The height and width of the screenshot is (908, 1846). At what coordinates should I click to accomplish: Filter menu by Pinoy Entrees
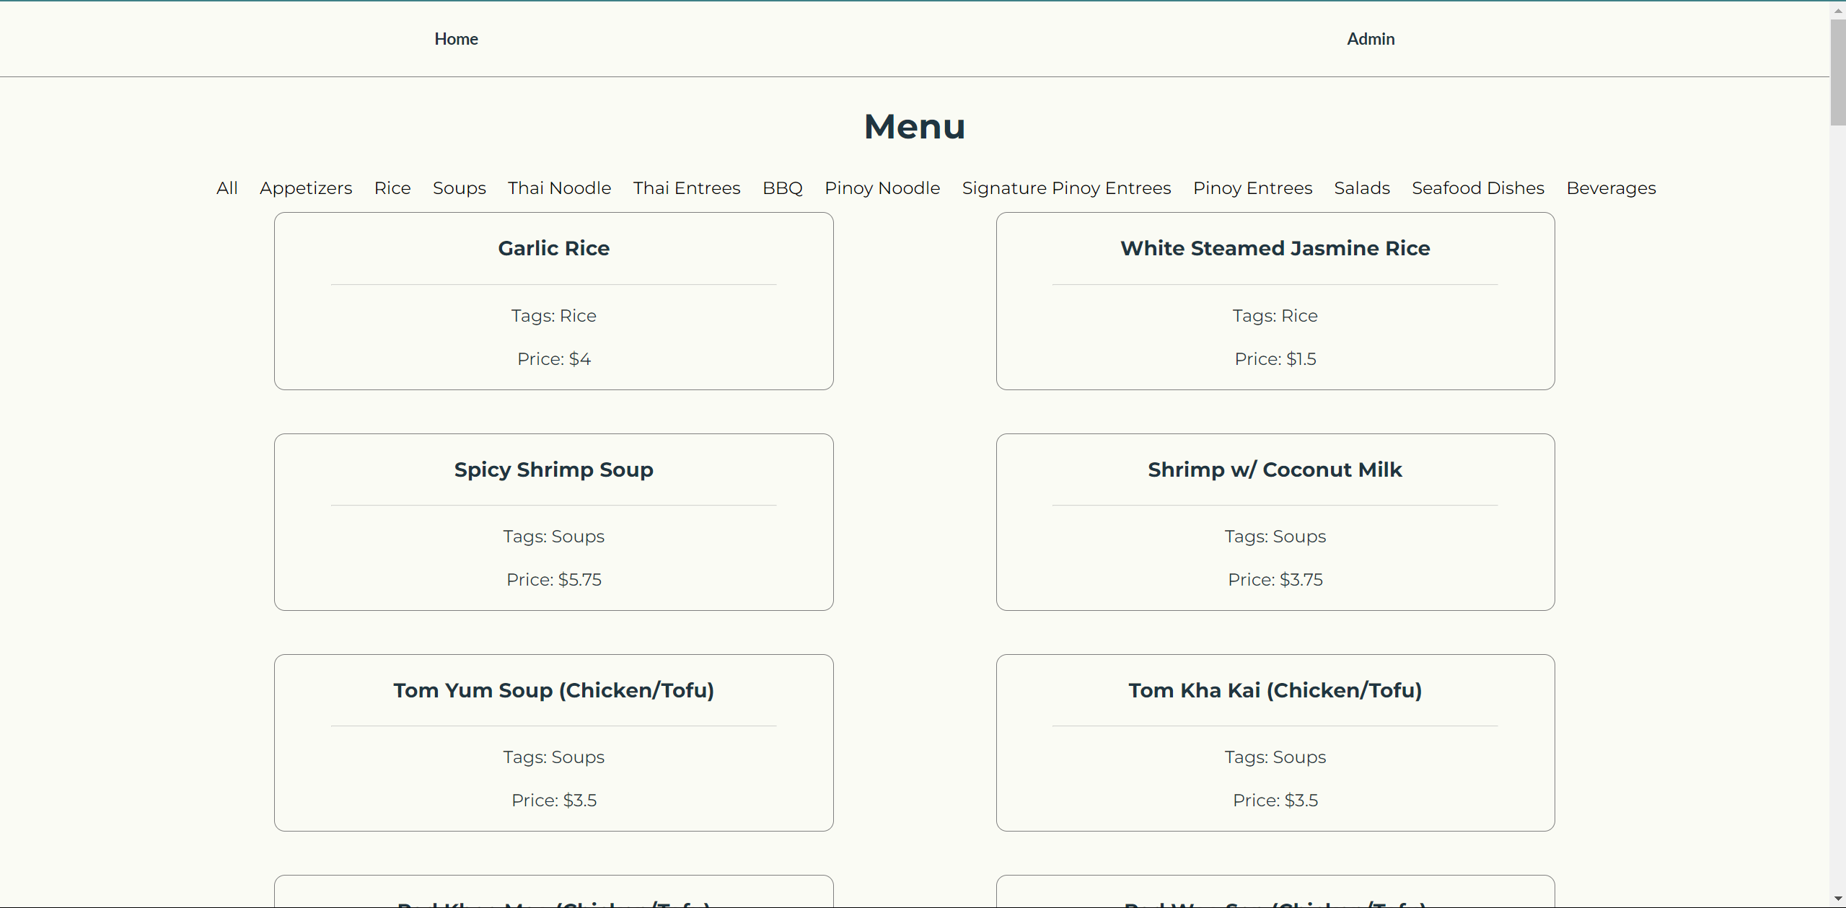point(1252,188)
